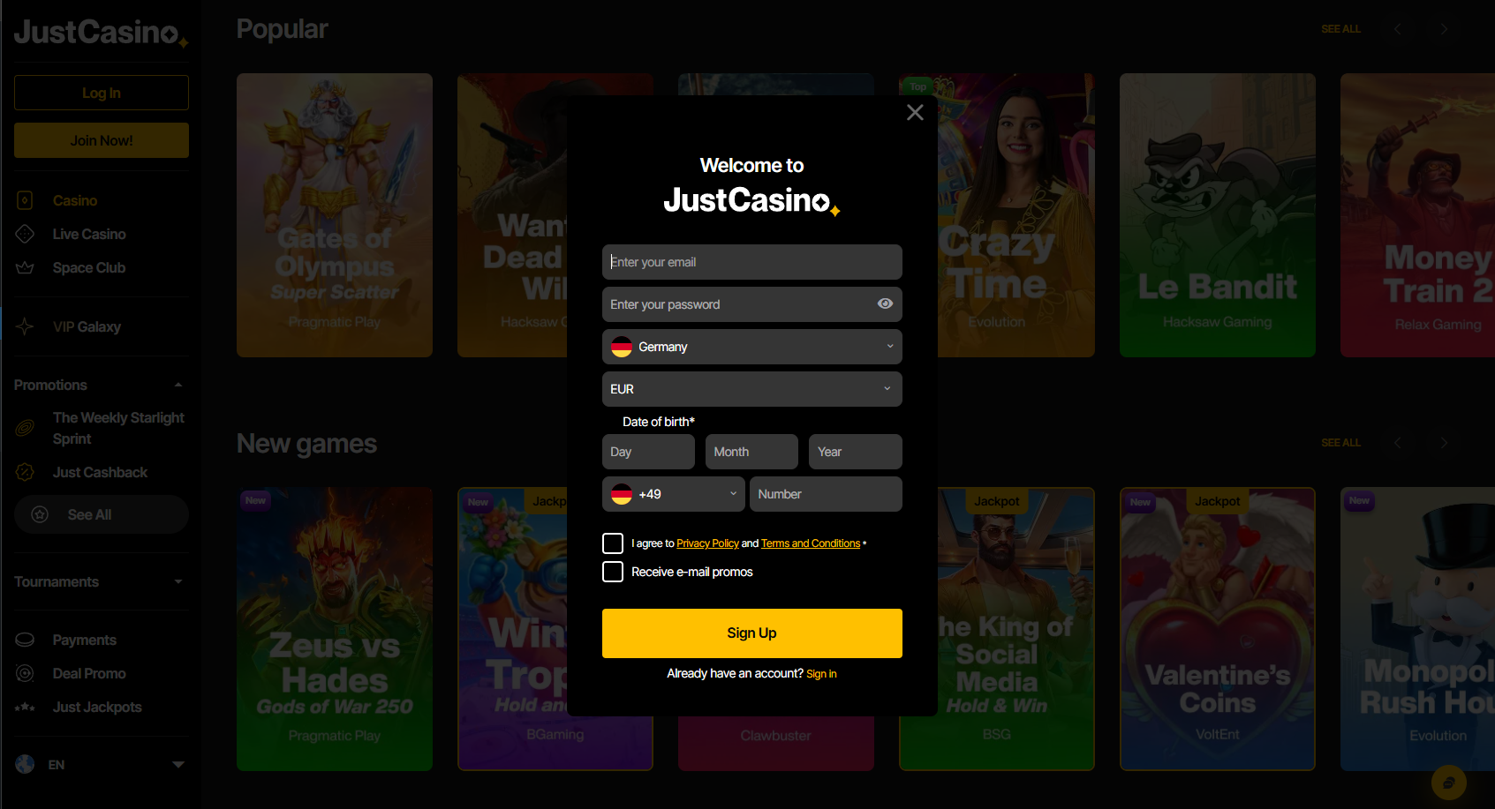This screenshot has height=809, width=1495.
Task: Follow the Sign in link
Action: point(821,674)
